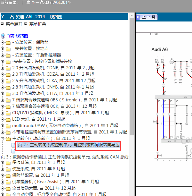Expand the LED 大灯 node
This screenshot has height=196, width=192.
tap(2, 120)
